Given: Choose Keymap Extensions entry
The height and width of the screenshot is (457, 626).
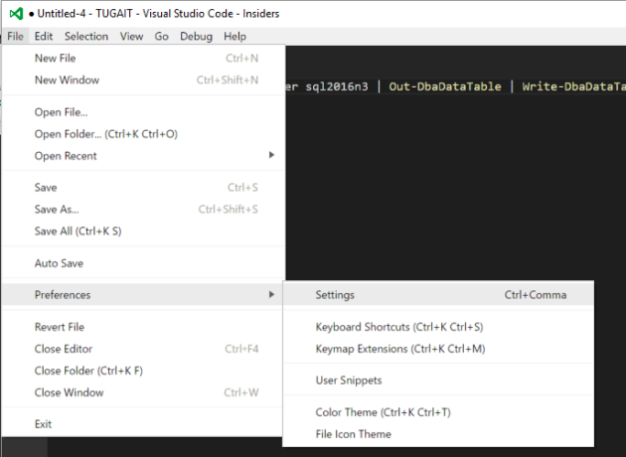Looking at the screenshot, I should tap(399, 349).
